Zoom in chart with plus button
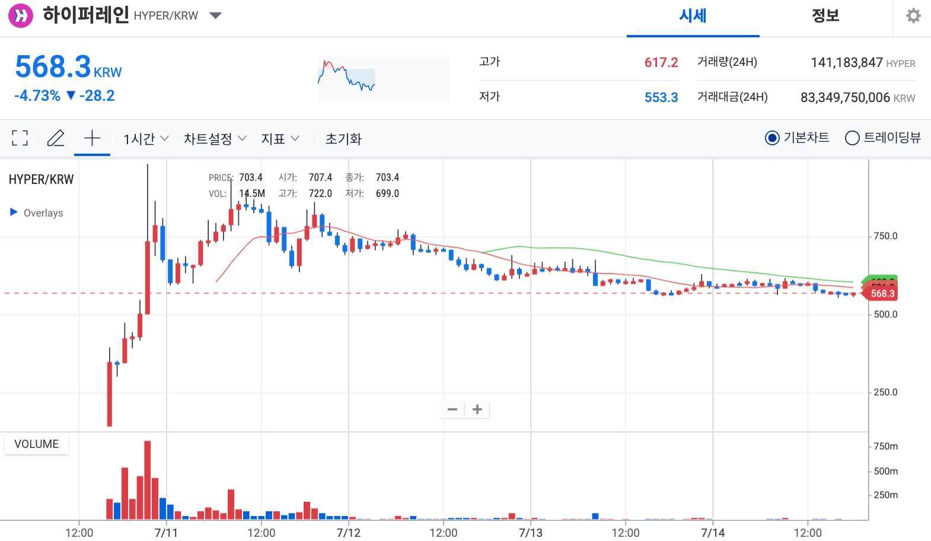 [x=477, y=409]
